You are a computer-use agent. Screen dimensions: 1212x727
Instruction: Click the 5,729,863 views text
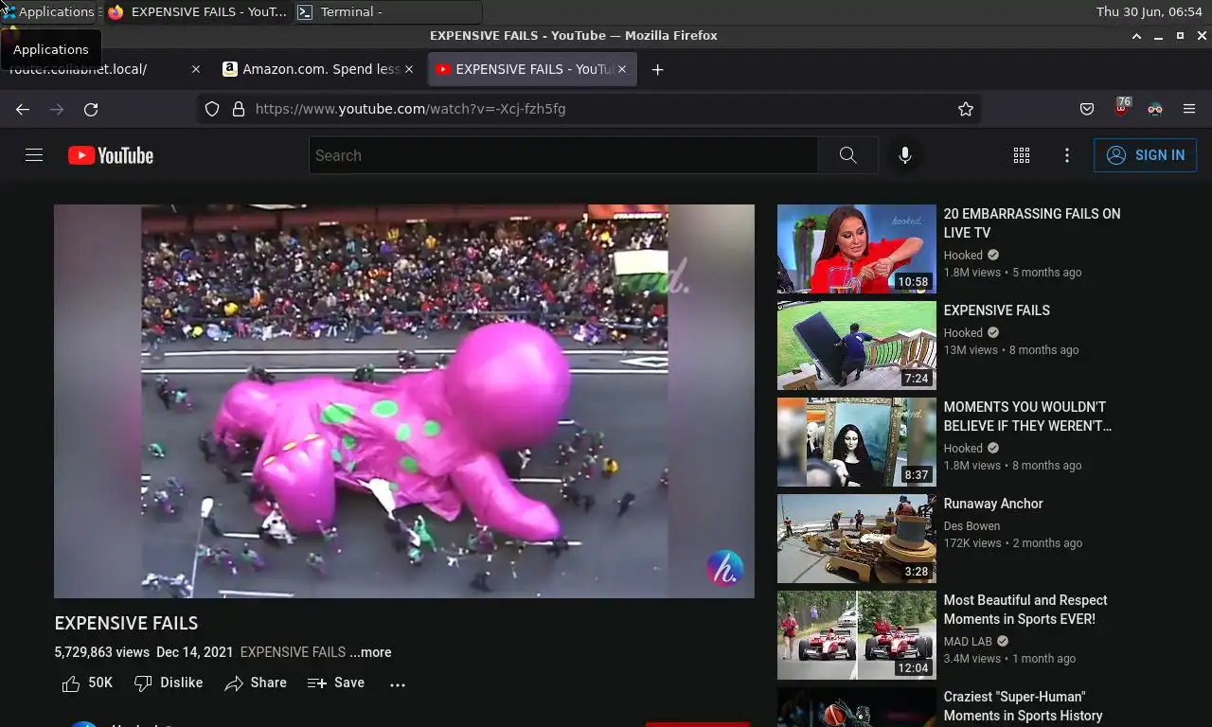point(102,652)
